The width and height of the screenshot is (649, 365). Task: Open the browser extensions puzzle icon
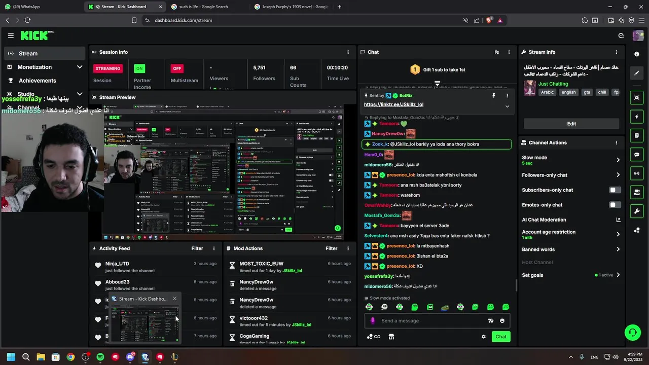(x=585, y=20)
